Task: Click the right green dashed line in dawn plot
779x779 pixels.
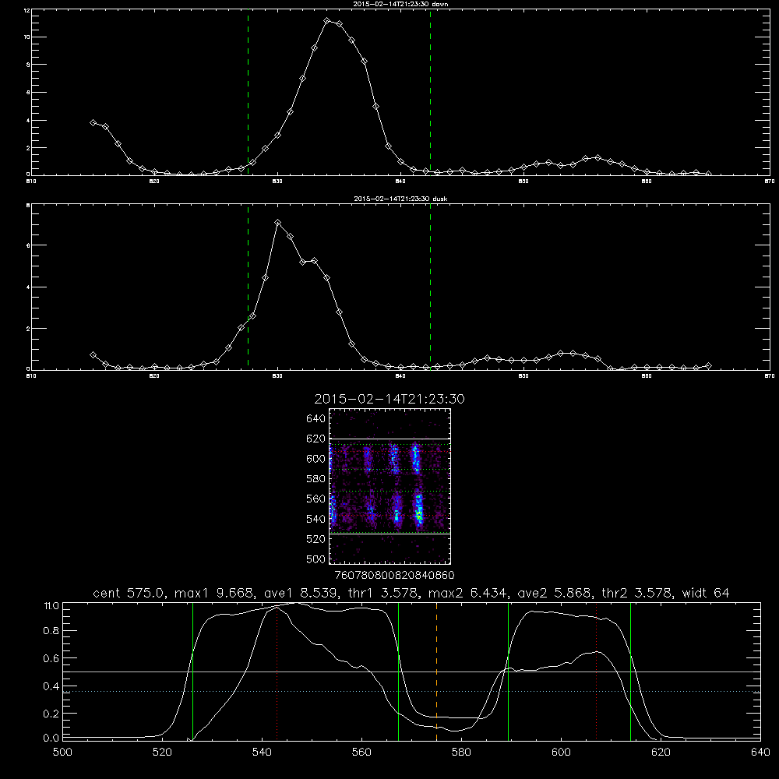Action: tap(430, 92)
